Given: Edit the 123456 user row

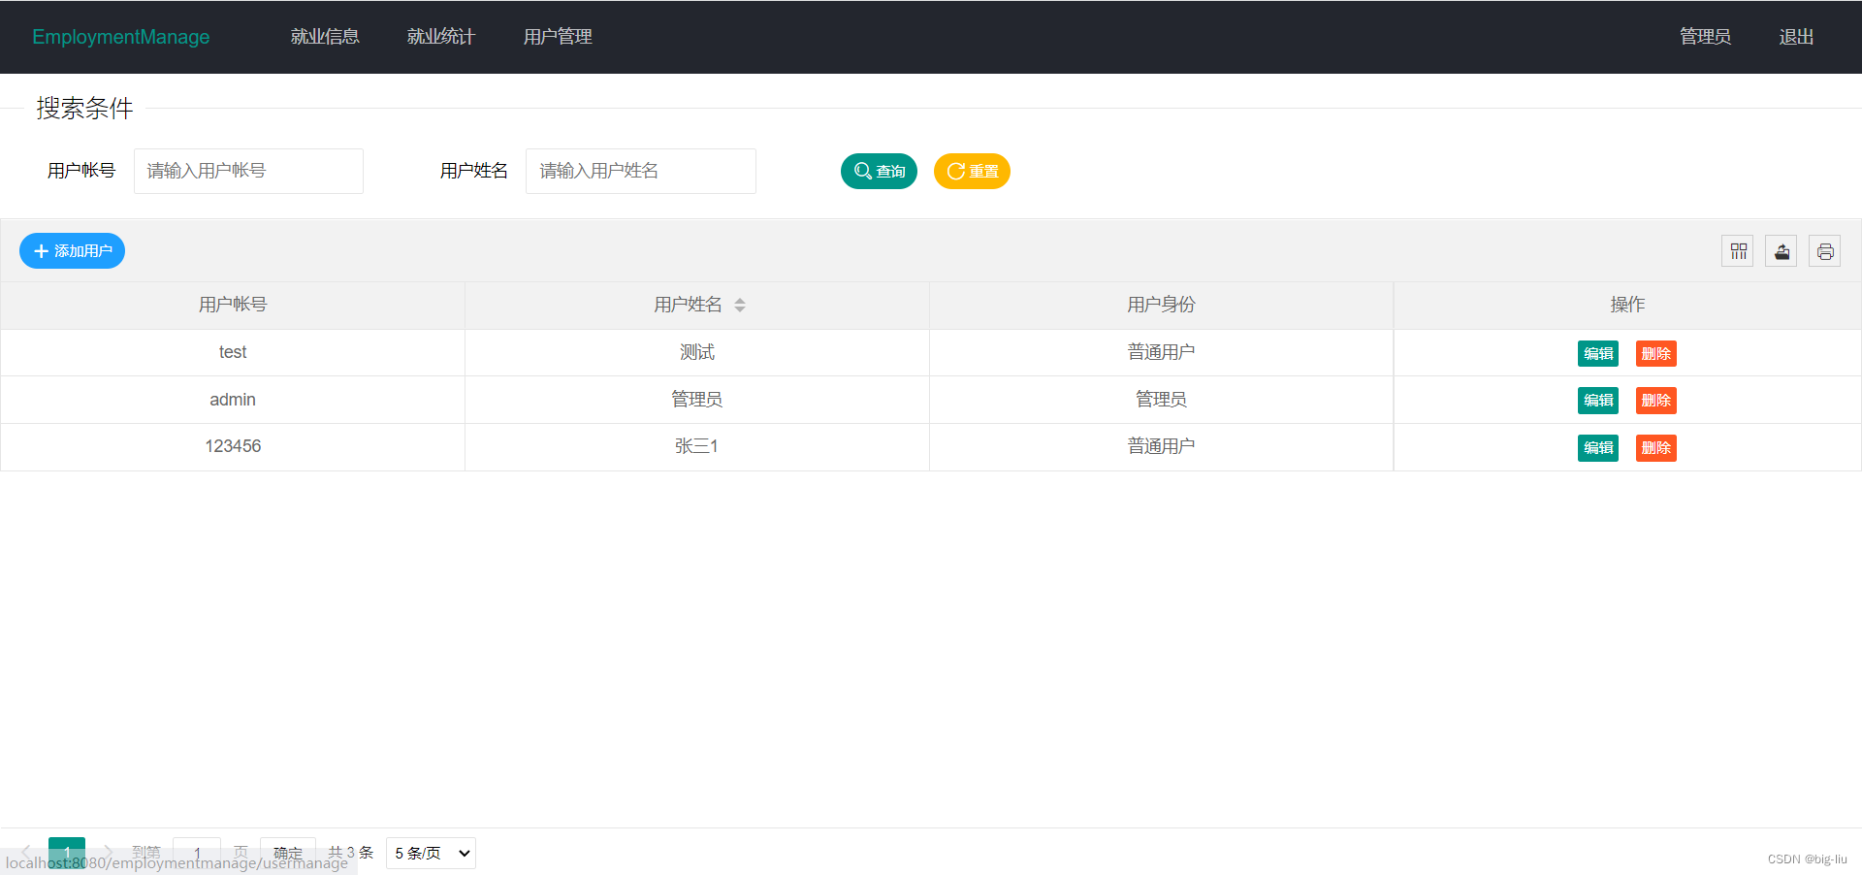Looking at the screenshot, I should (1598, 447).
